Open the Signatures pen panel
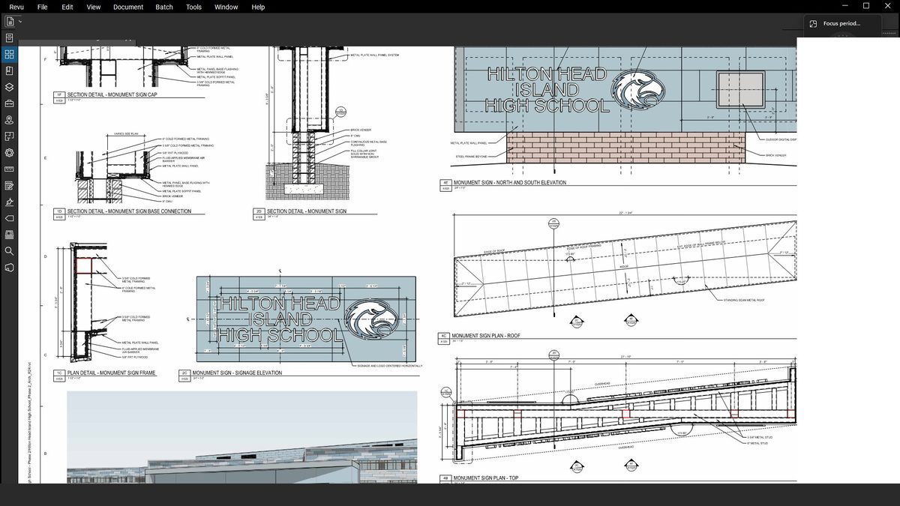Viewport: 900px width, 506px height. point(10,202)
